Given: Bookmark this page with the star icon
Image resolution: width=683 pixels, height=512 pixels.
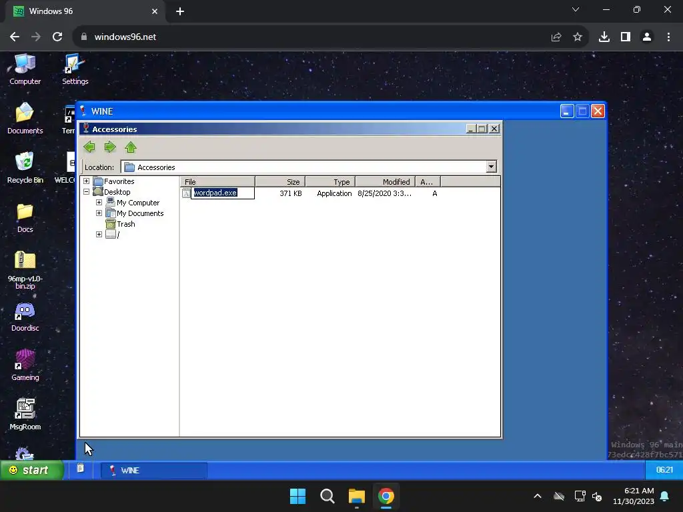Looking at the screenshot, I should [x=577, y=37].
